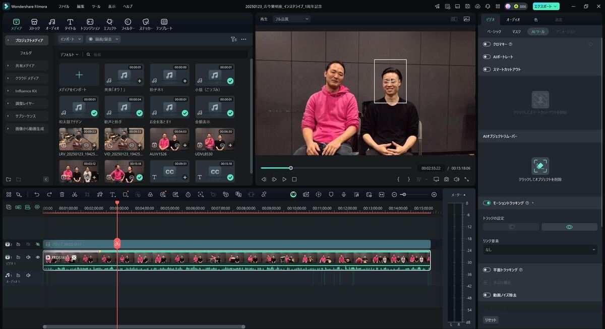Open the フィルター (Filters) icon
The height and width of the screenshot is (329, 605).
(128, 22)
